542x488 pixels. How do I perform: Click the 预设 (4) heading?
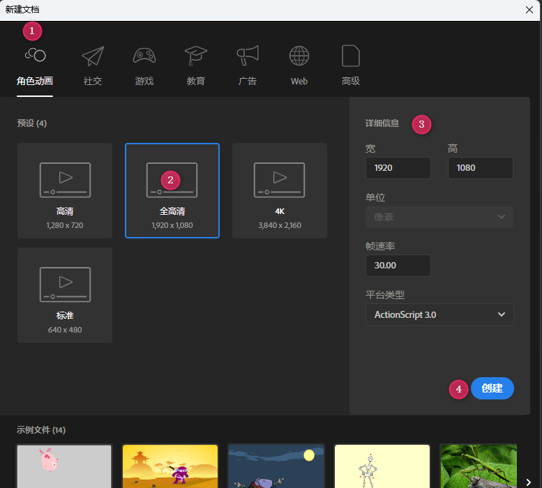(x=32, y=123)
